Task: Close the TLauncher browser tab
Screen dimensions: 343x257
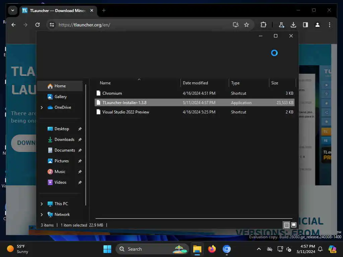Action: pyautogui.click(x=92, y=10)
